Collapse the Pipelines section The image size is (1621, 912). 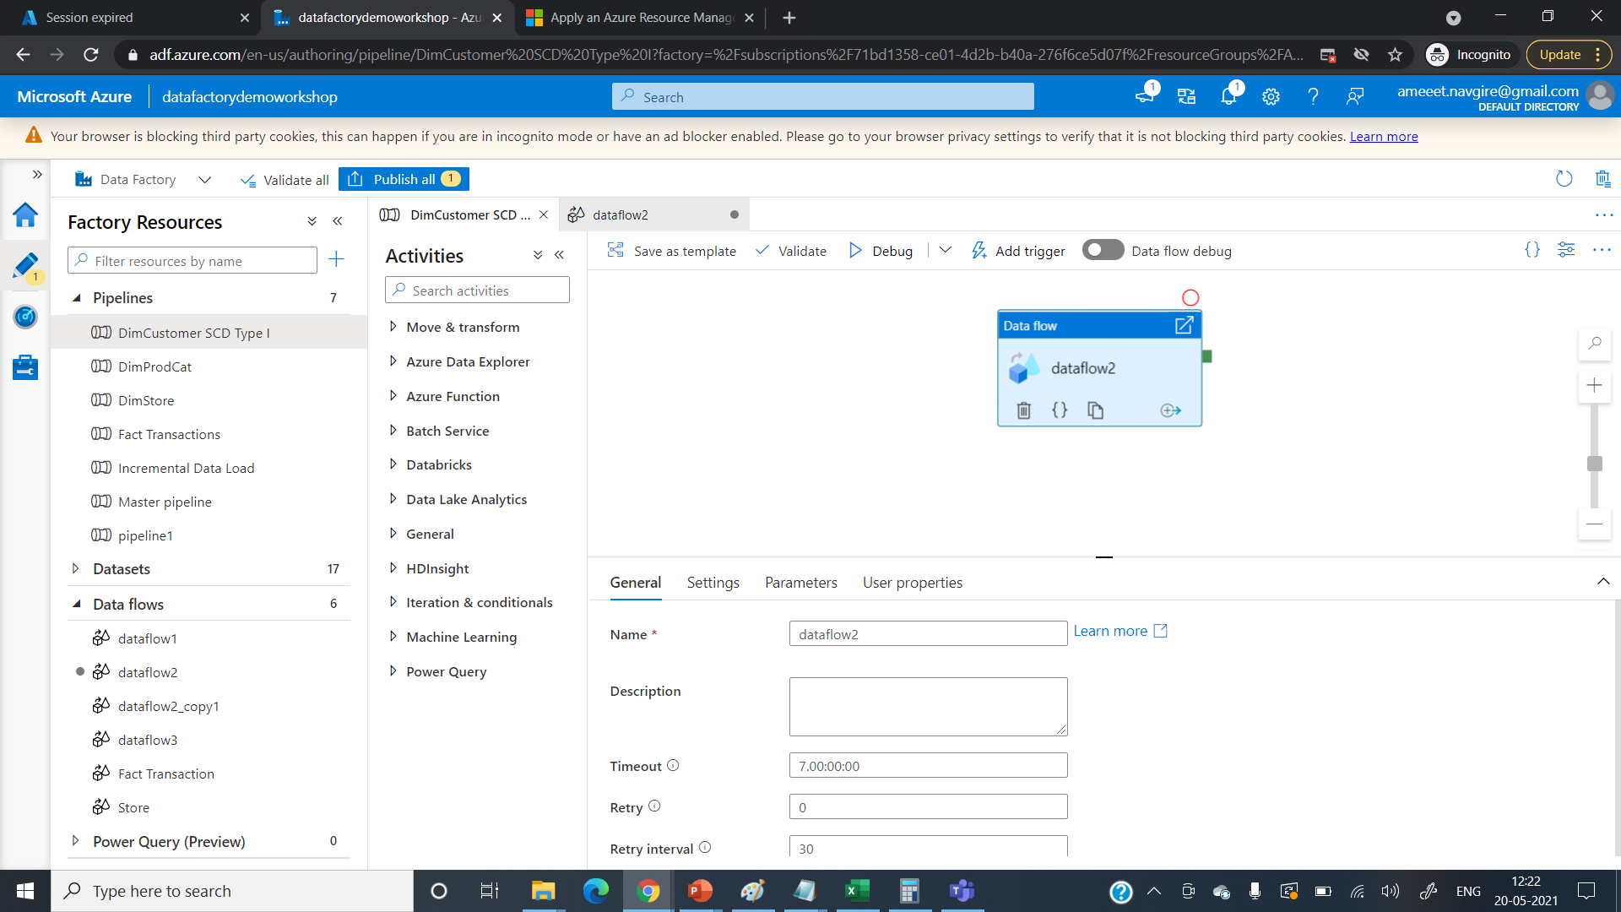(x=77, y=298)
